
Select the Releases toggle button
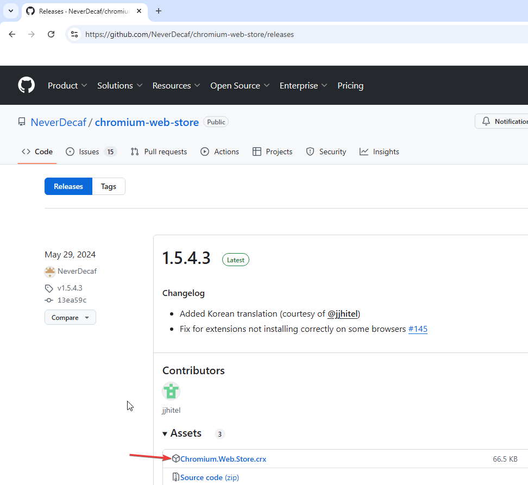point(68,186)
